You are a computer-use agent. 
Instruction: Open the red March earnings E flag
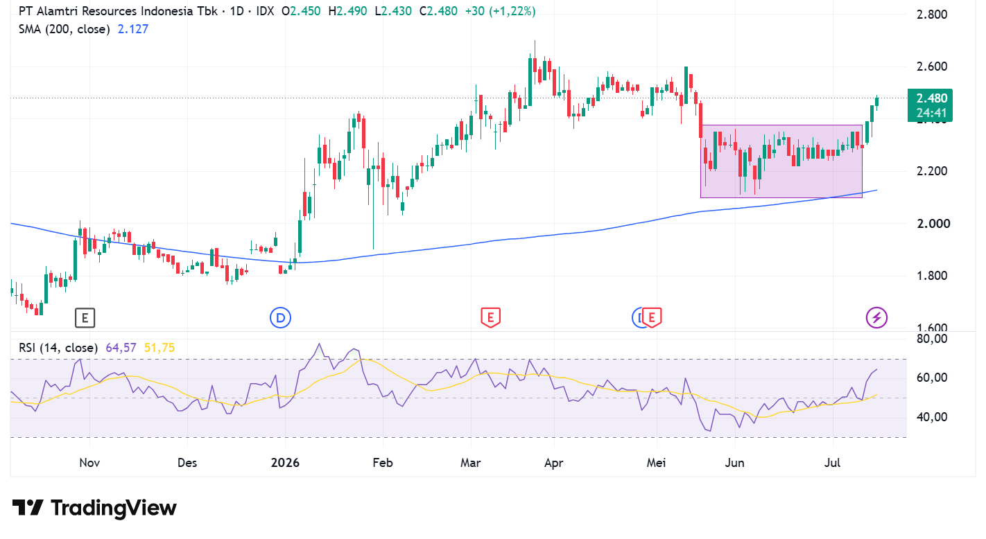(490, 318)
